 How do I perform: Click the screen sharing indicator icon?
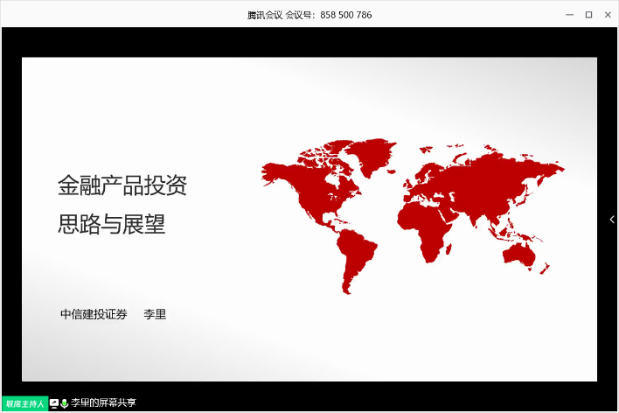(x=54, y=402)
